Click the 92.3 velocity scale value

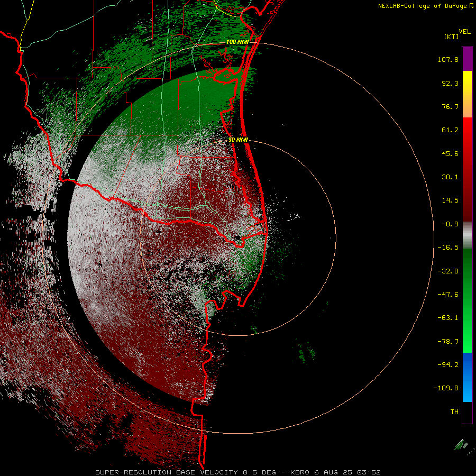tap(450, 83)
